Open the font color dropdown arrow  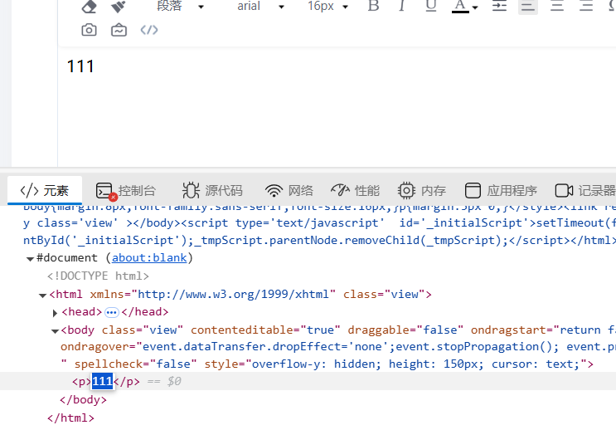click(475, 7)
